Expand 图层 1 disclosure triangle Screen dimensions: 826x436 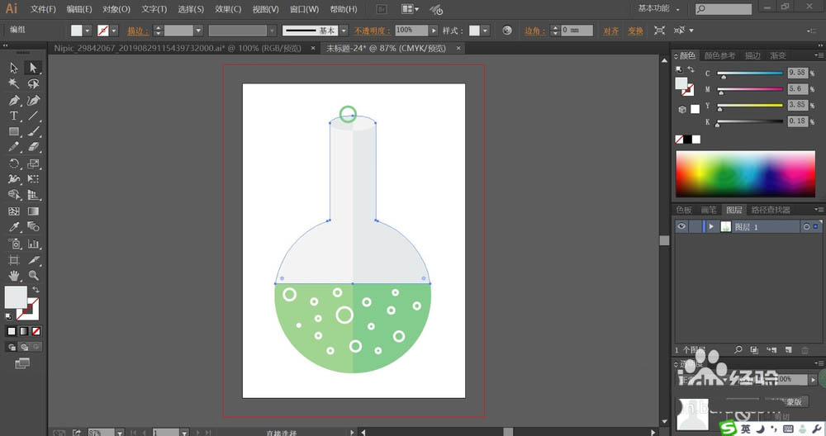point(710,226)
